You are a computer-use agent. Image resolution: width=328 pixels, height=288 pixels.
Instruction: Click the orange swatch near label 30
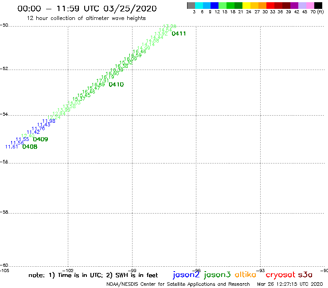pyautogui.click(x=262, y=5)
